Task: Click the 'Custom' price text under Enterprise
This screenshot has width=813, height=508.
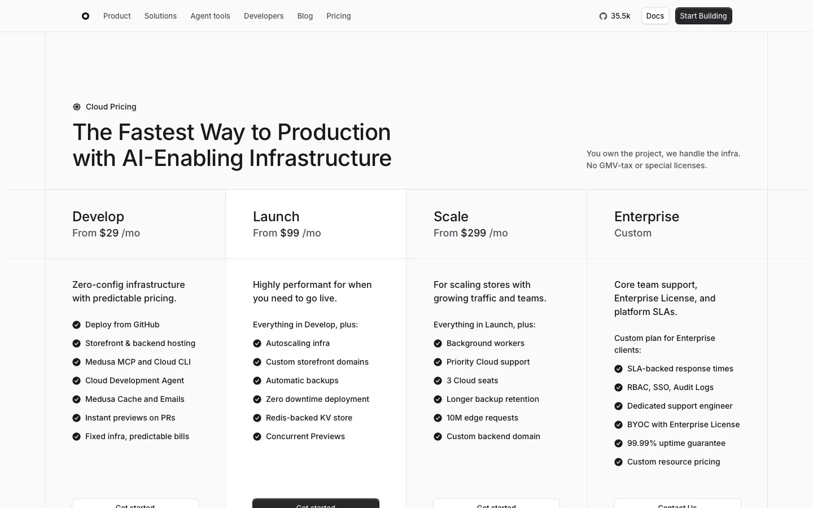Action: pyautogui.click(x=633, y=233)
